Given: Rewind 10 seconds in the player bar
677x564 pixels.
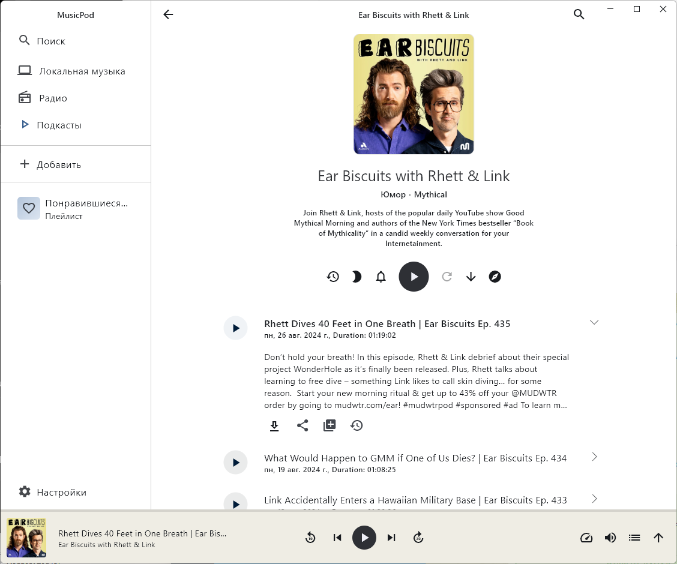Looking at the screenshot, I should click(x=310, y=538).
